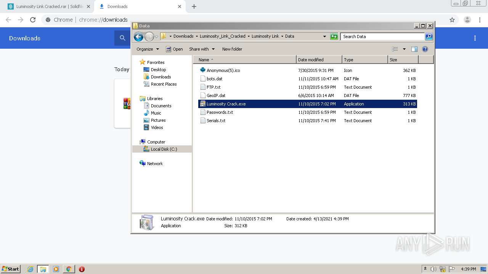Open the recent locations dropdown arrow
This screenshot has width=488, height=274.
point(156,37)
